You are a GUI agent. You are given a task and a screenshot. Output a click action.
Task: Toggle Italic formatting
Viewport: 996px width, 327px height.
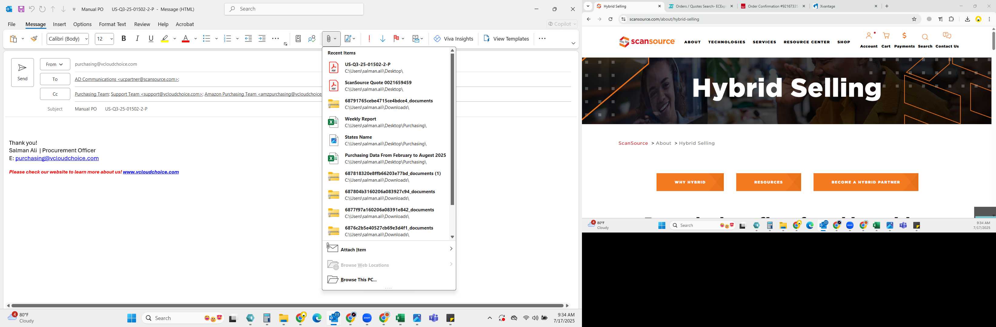[x=137, y=39]
